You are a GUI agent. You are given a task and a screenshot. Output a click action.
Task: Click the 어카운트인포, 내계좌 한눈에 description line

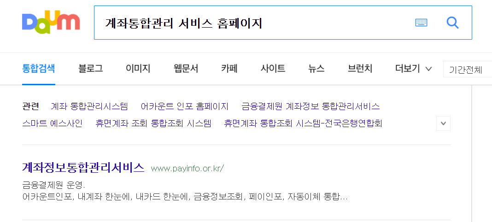tap(185, 197)
